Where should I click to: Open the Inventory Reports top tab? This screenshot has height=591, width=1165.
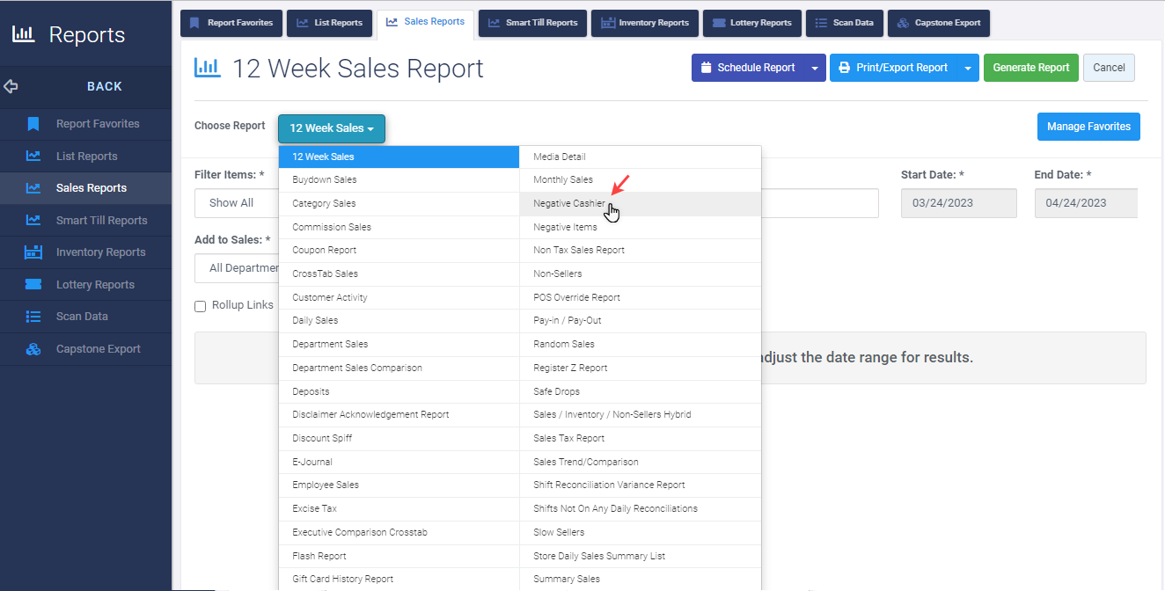coord(645,23)
